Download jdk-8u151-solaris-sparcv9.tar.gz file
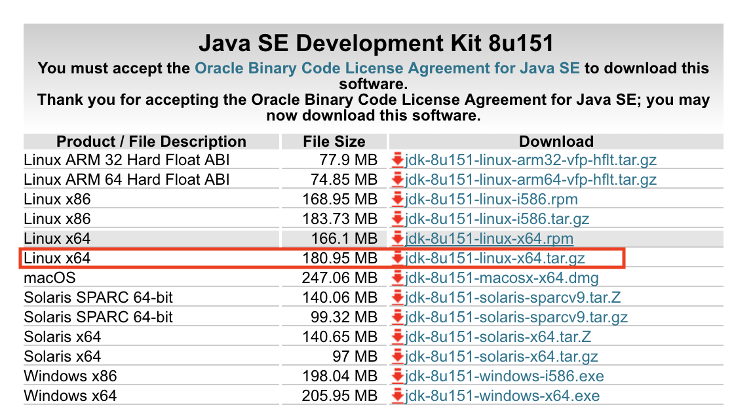 tap(516, 317)
